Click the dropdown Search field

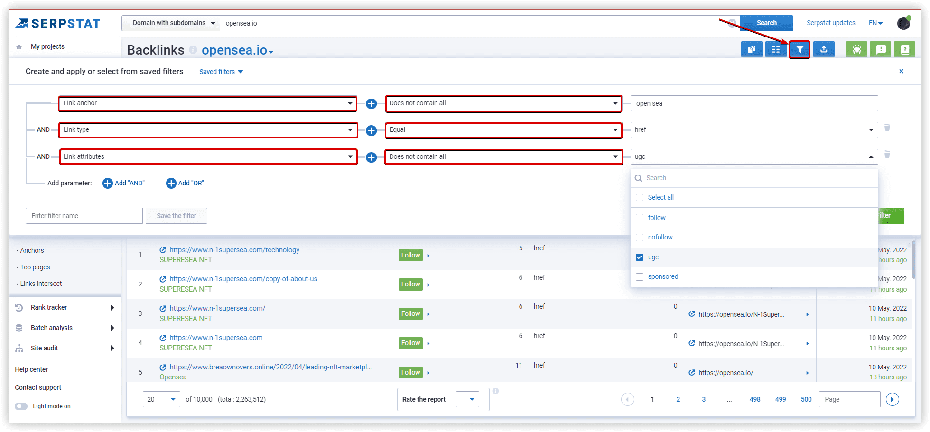[x=754, y=178]
